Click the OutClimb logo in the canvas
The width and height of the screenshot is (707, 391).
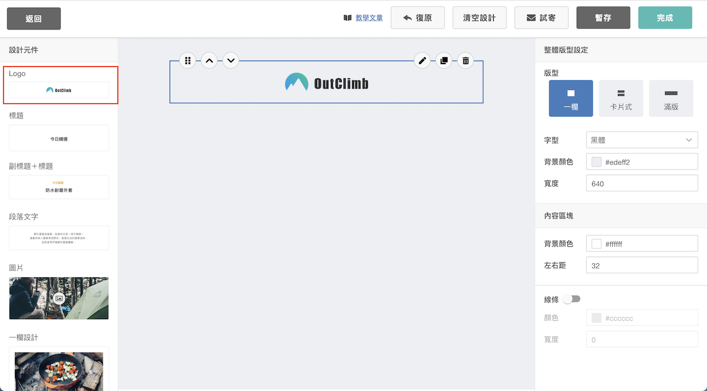[326, 82]
